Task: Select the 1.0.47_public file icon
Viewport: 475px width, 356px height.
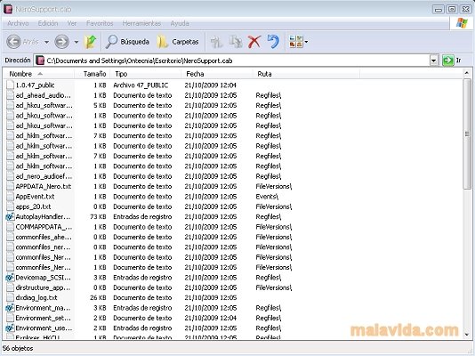Action: [x=10, y=85]
